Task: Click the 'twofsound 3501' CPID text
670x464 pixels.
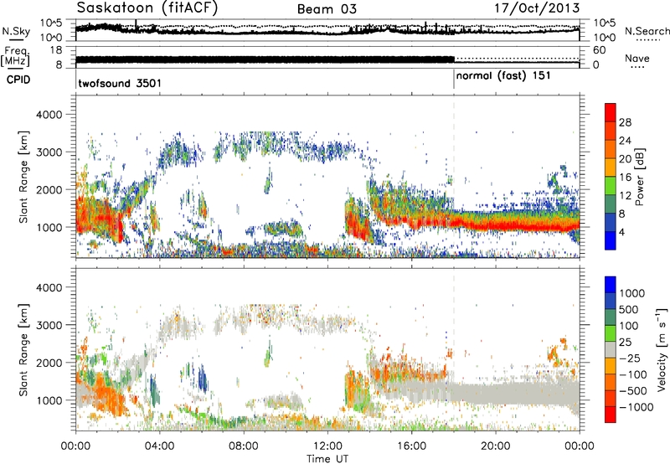Action: coord(120,83)
